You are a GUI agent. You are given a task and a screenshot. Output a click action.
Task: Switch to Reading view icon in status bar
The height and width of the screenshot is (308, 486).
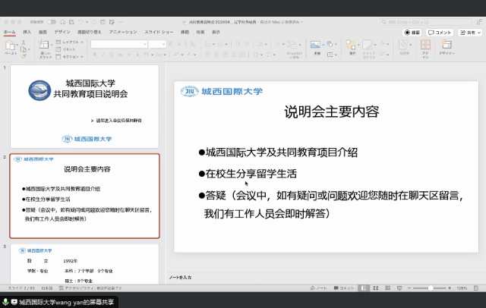tap(388, 288)
